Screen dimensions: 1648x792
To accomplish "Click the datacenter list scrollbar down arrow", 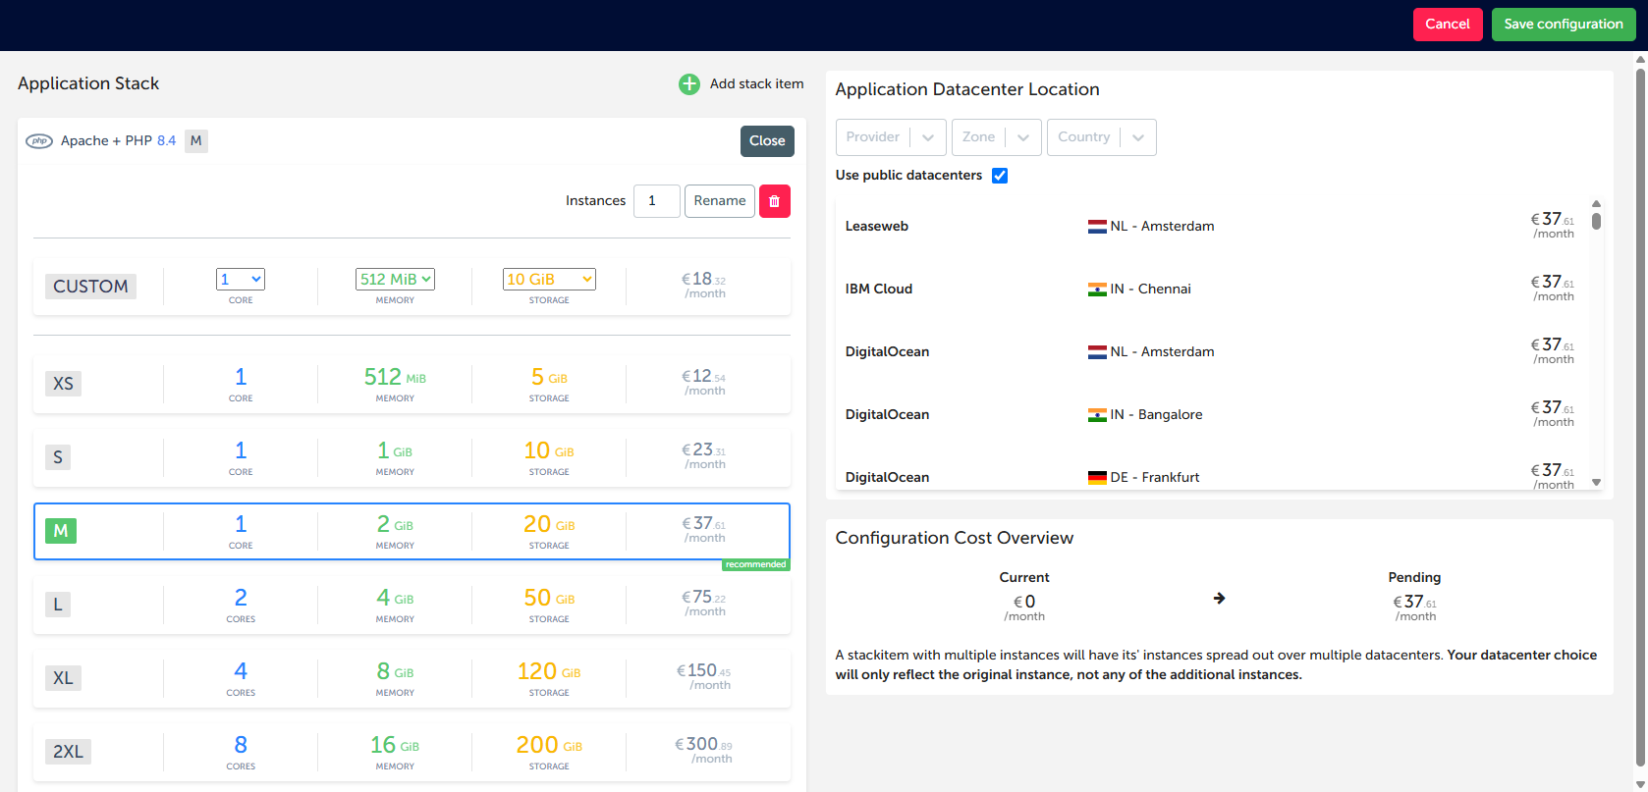I will tap(1596, 482).
